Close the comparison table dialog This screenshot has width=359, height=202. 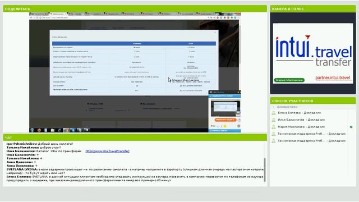[215, 33]
